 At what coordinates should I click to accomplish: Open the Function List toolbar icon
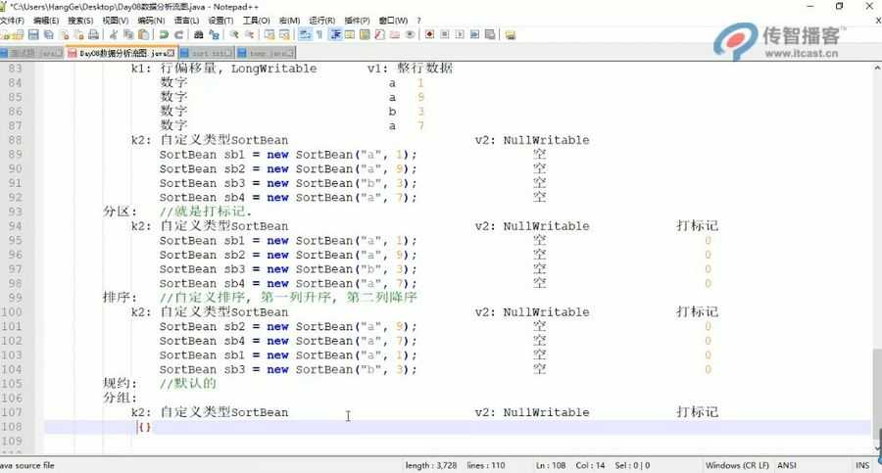coord(379,35)
